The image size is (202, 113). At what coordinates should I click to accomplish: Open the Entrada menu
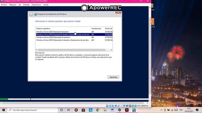tap(26, 5)
